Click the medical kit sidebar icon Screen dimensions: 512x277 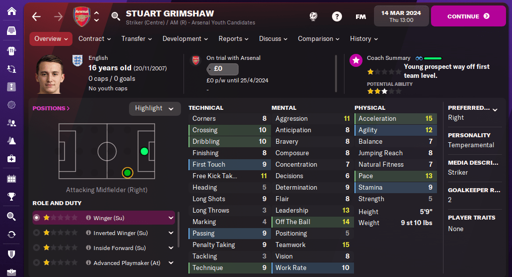pyautogui.click(x=11, y=159)
